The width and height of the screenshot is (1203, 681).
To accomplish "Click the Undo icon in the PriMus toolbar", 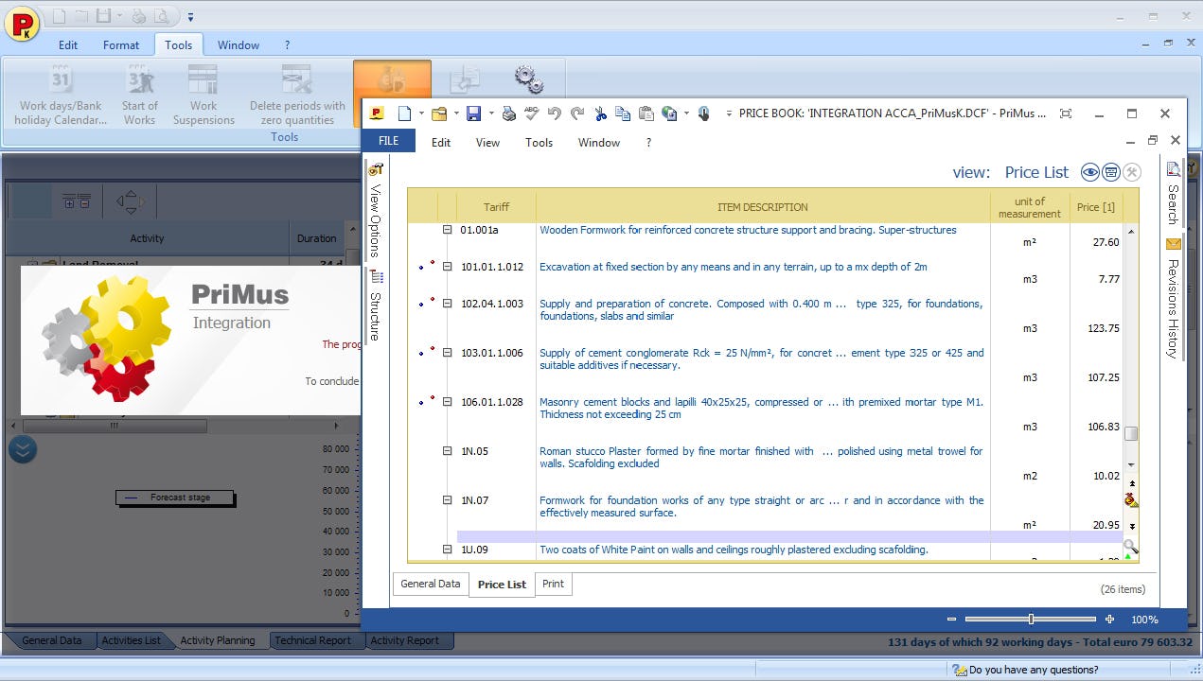I will [x=555, y=113].
